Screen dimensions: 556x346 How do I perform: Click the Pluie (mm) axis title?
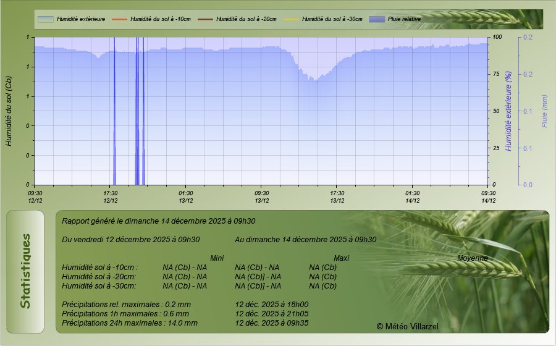tap(544, 111)
